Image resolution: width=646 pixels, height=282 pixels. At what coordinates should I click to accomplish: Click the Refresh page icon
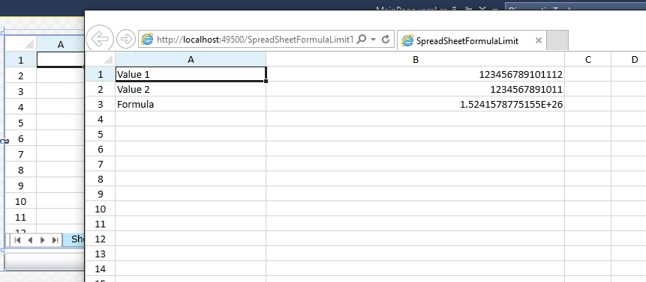pyautogui.click(x=386, y=39)
